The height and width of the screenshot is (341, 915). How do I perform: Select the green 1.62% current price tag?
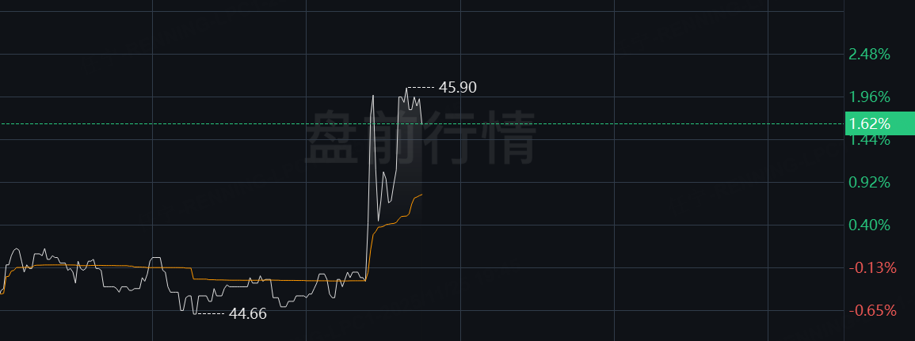879,123
